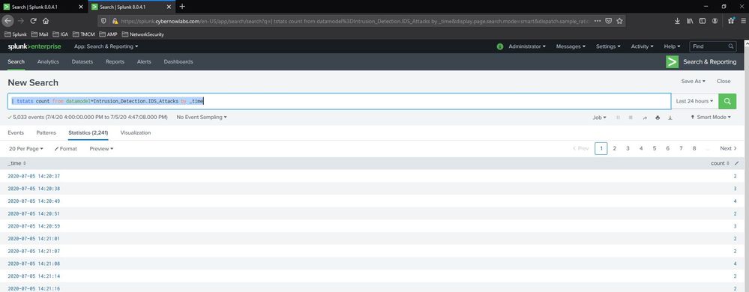The width and height of the screenshot is (749, 292).
Task: Open Dashboards in navigation bar
Action: coord(178,62)
